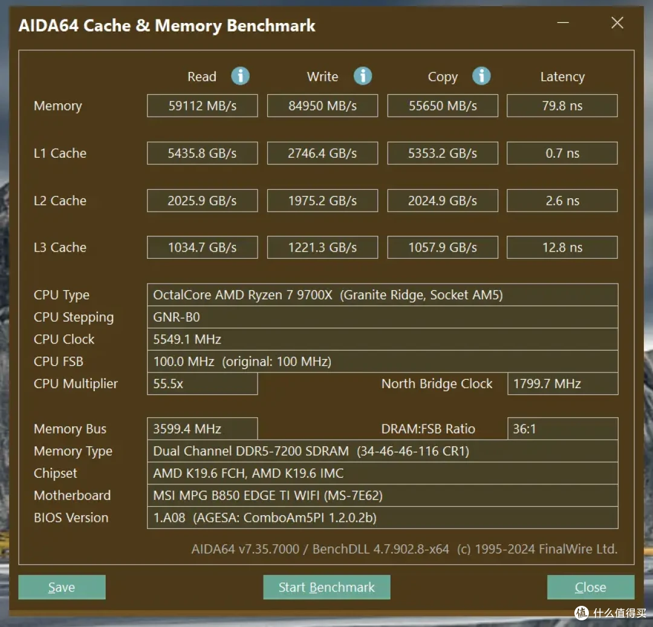Click the Copy column header label

point(443,77)
